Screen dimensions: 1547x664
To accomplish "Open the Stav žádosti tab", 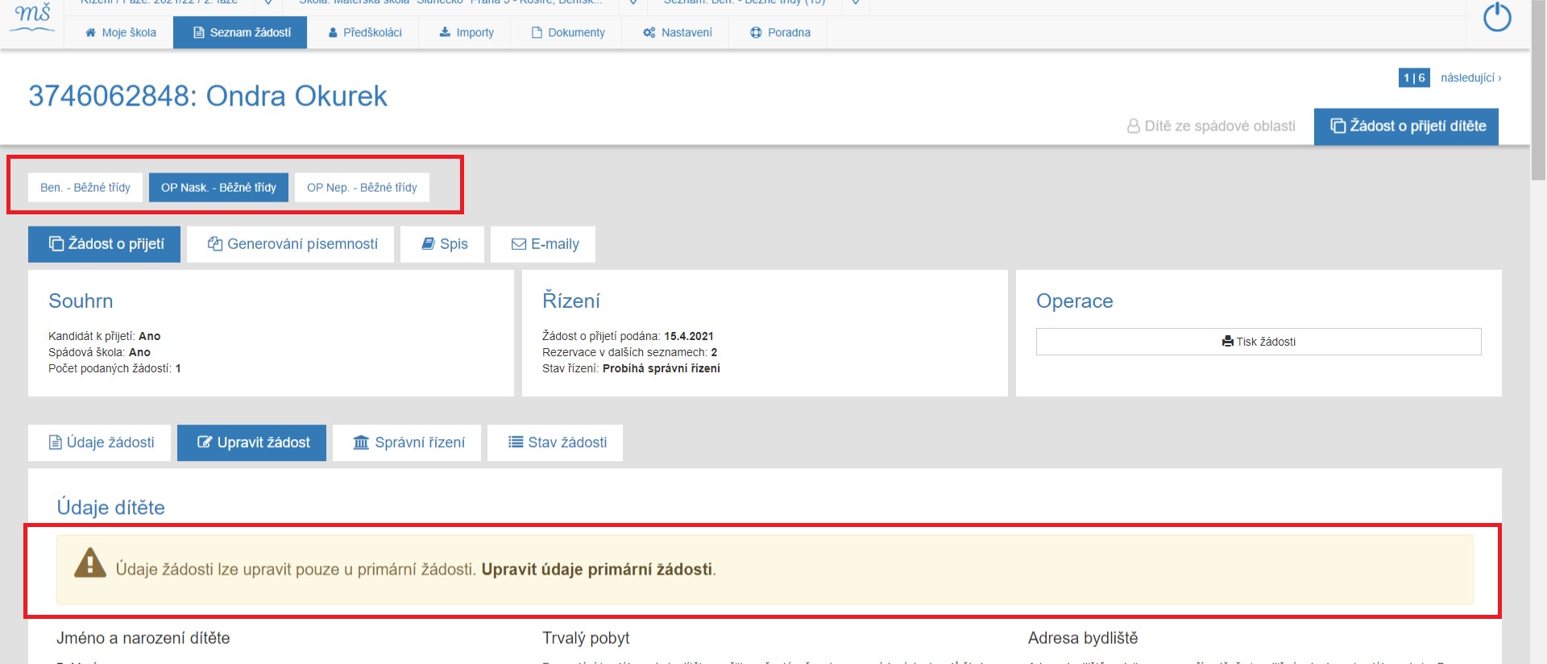I will point(555,442).
